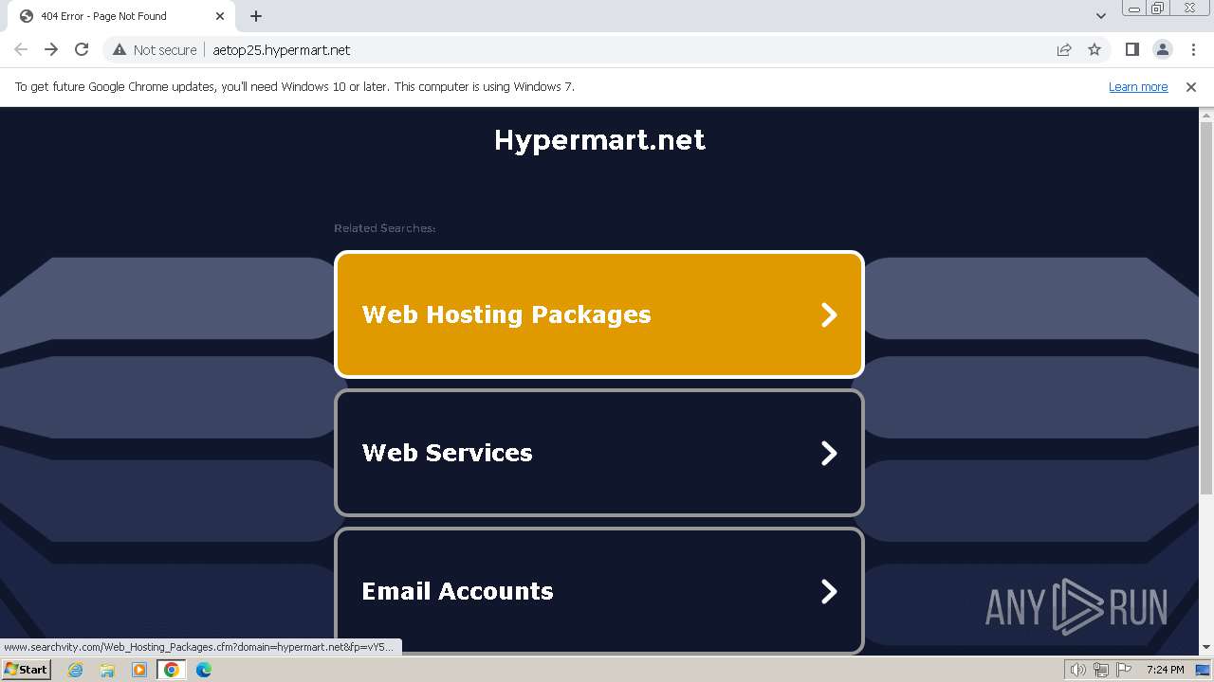Click the page vertical scrollbar thumb
The height and width of the screenshot is (682, 1214).
click(1206, 308)
